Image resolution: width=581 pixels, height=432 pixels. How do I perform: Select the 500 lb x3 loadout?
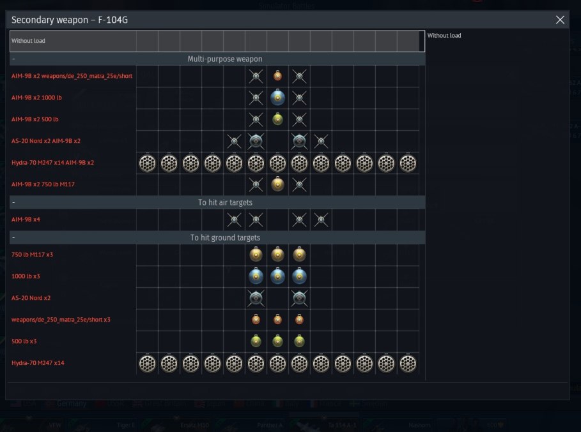click(x=217, y=341)
